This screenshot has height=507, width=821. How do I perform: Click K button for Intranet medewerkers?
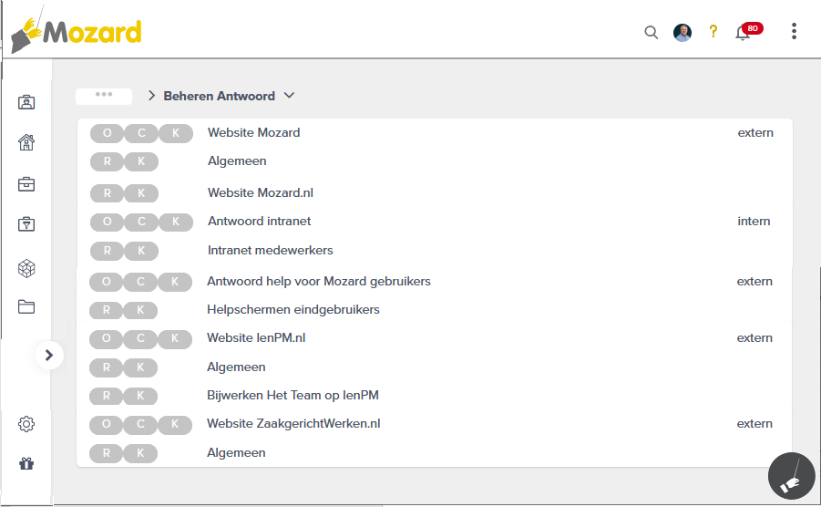(x=141, y=251)
